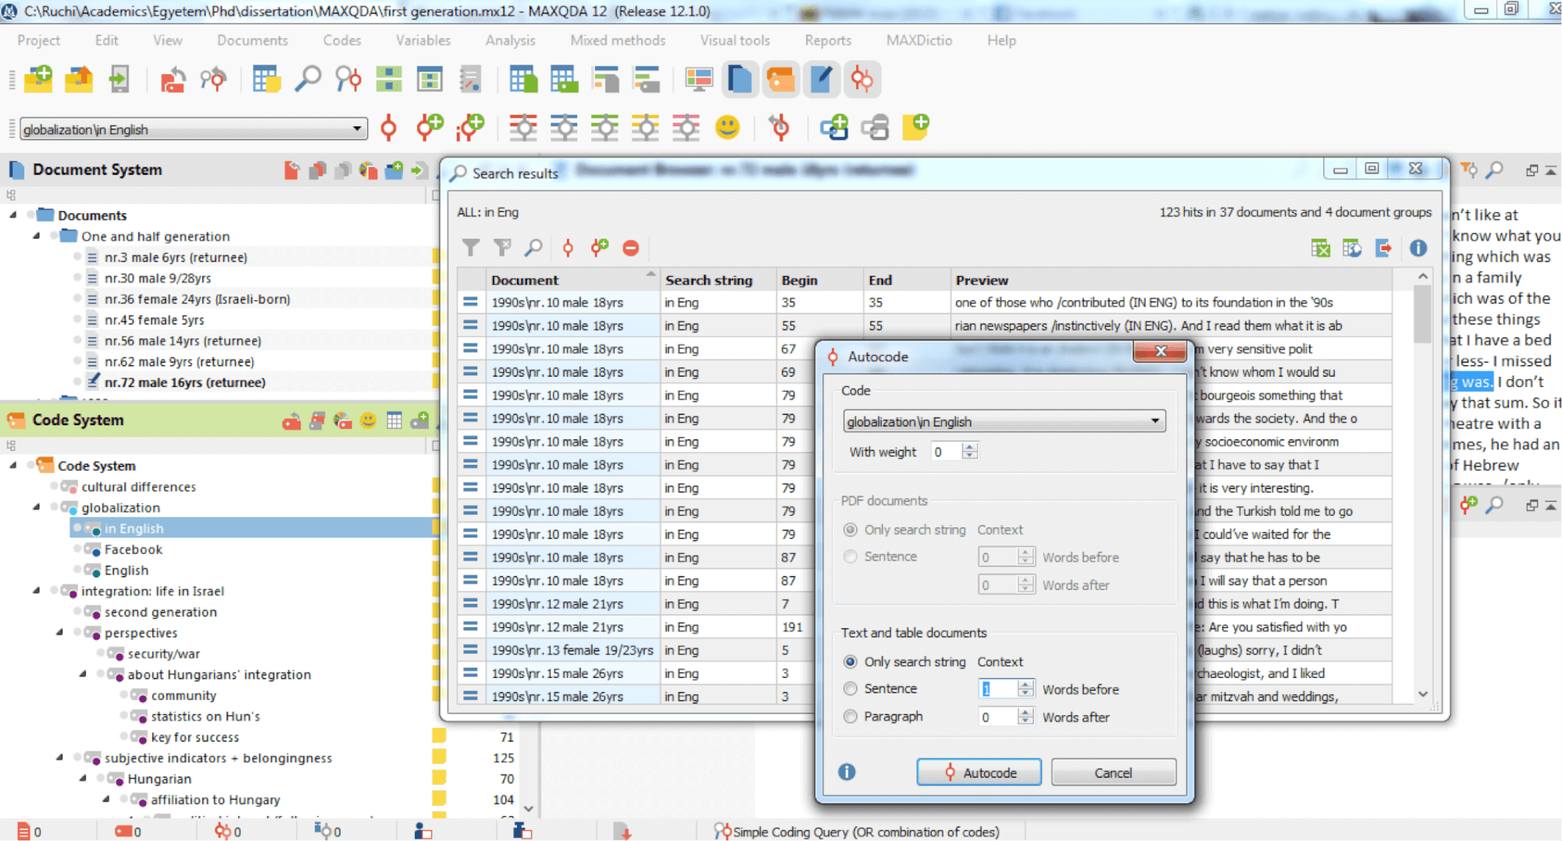
Task: Select the Paragraph radio option
Action: click(850, 716)
